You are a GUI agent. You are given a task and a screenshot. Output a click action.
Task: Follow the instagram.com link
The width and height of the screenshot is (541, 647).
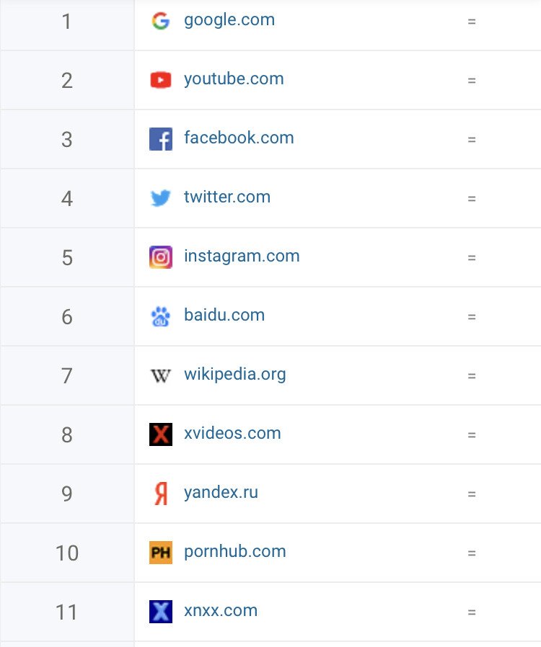[x=242, y=256]
